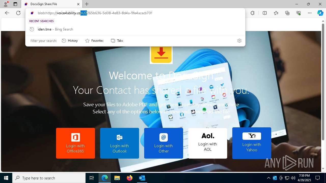
Task: Open the clock showing 7:59 PM
Action: point(304,178)
